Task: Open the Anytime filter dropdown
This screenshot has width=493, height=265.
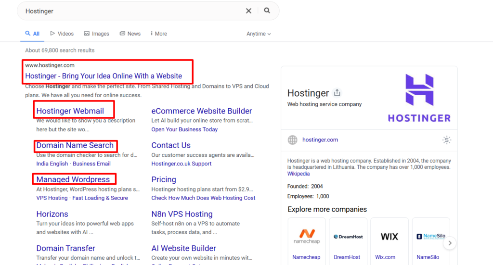Action: [259, 34]
